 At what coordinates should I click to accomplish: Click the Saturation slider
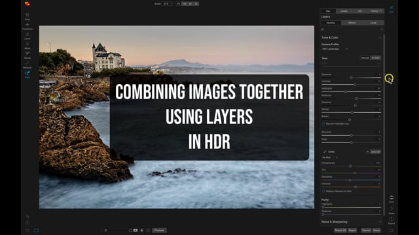coord(352,180)
